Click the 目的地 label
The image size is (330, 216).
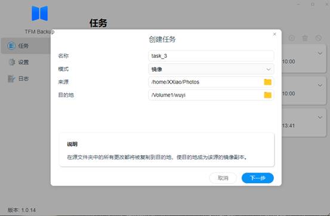[66, 95]
